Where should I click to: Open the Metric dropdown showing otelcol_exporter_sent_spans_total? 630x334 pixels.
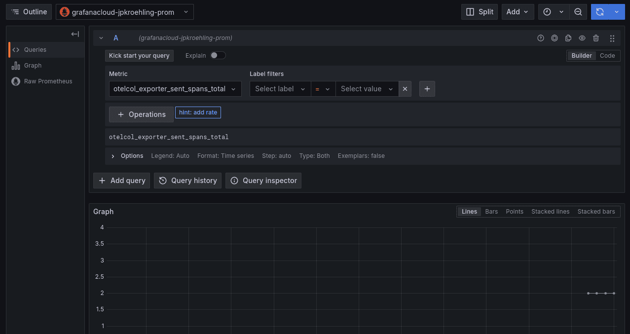click(x=175, y=89)
